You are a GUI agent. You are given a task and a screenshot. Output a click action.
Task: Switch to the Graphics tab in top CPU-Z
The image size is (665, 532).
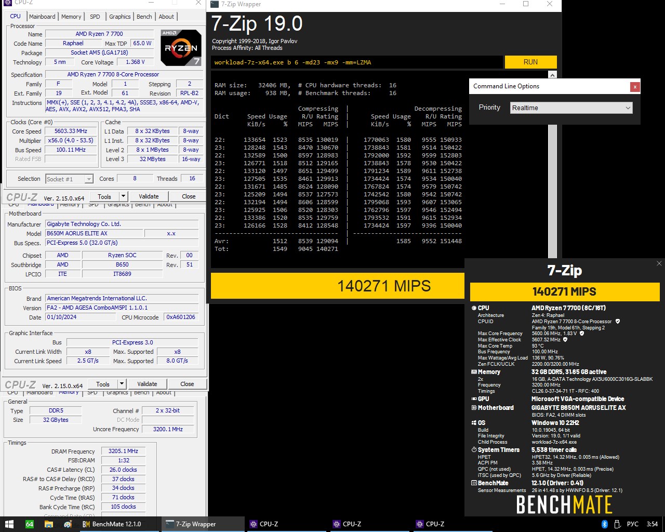tap(120, 17)
